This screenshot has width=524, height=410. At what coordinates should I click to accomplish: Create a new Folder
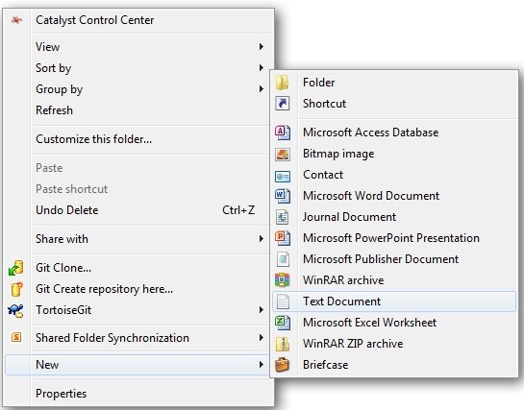tap(394, 83)
